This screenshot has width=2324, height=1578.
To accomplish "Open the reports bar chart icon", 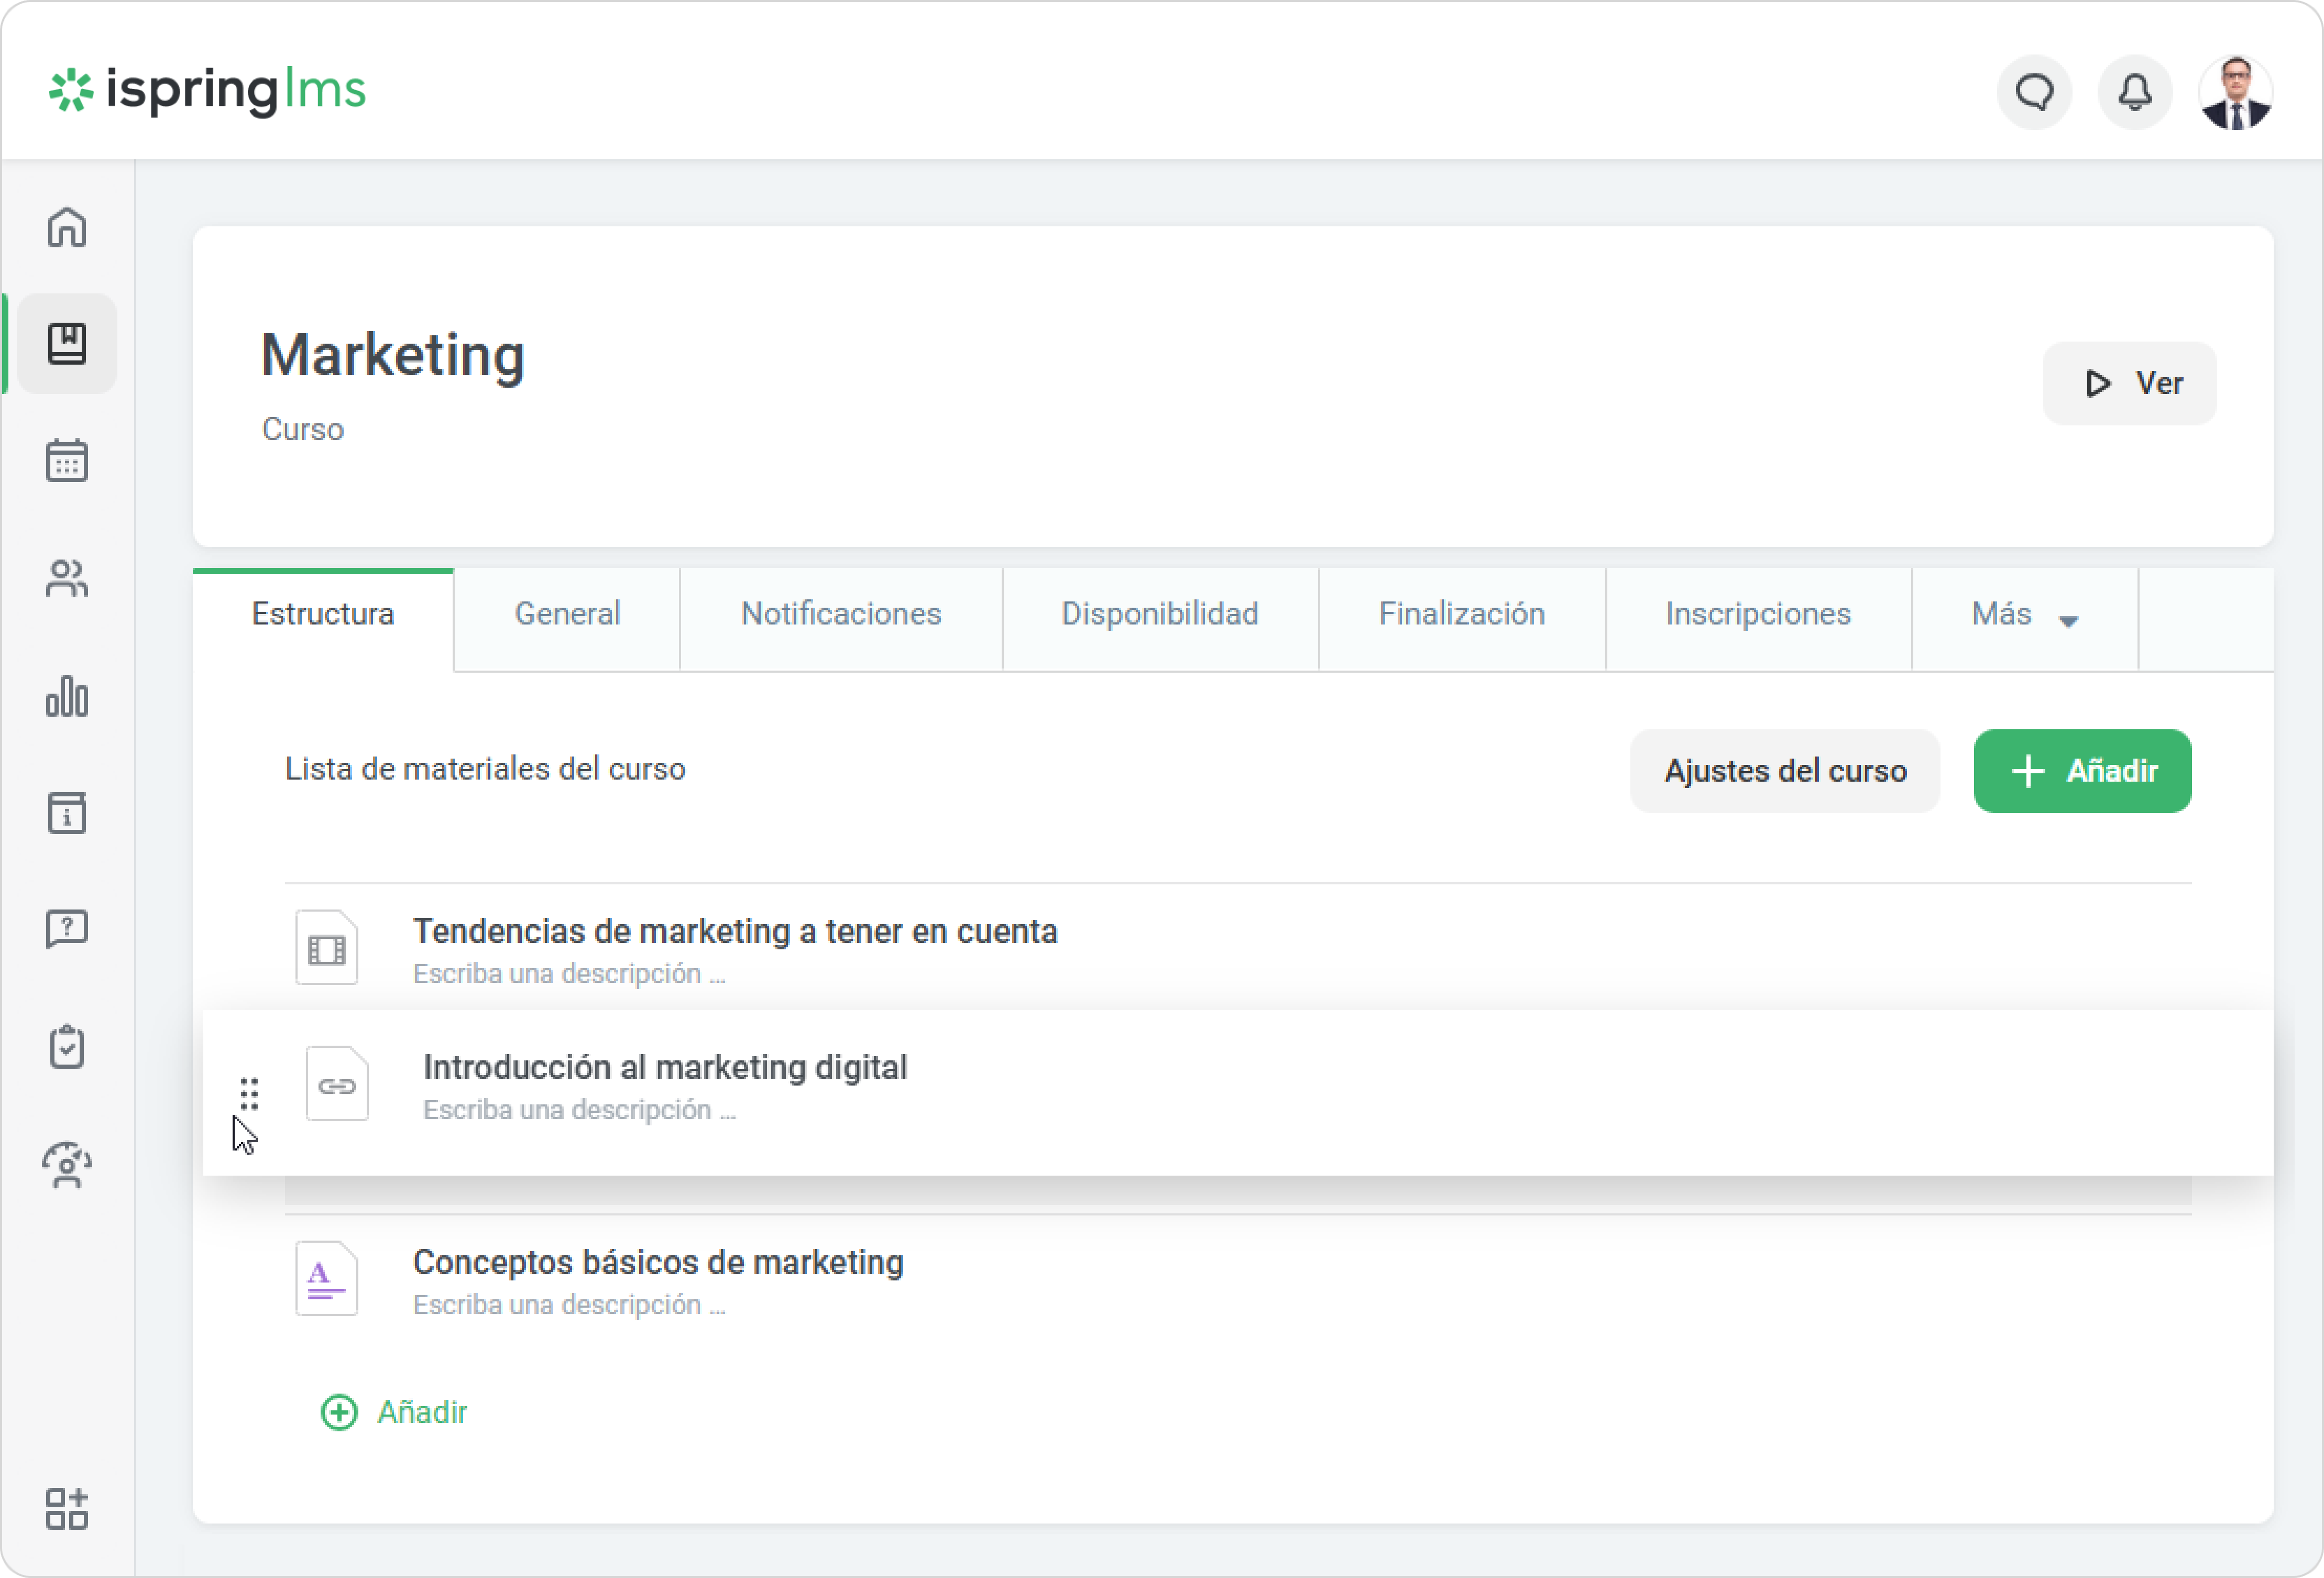I will tap(67, 696).
